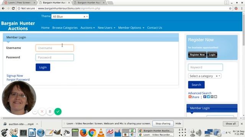Open the Chrome three-dot menu
The height and width of the screenshot is (137, 245).
(x=242, y=8)
